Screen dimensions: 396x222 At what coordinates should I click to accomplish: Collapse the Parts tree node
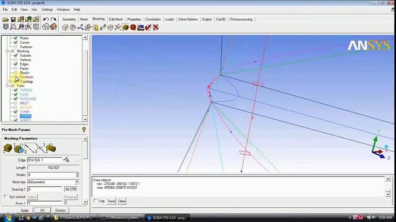point(7,86)
